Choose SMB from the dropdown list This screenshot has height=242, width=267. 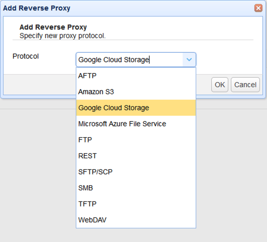[136, 188]
